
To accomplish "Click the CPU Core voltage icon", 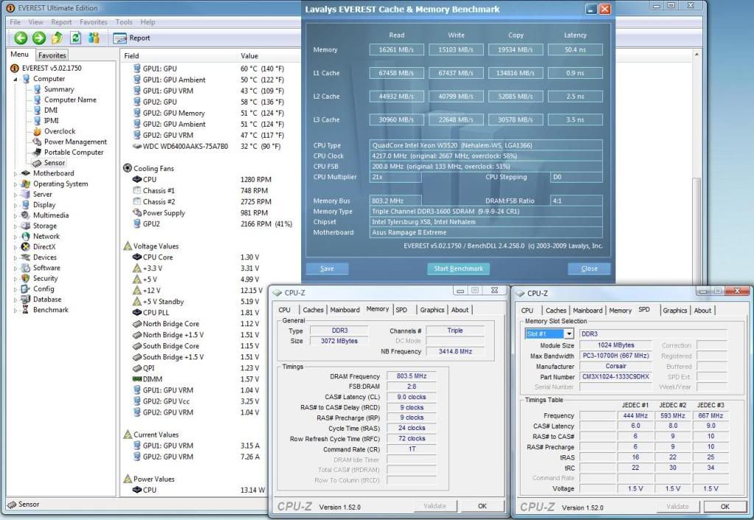I will click(137, 257).
